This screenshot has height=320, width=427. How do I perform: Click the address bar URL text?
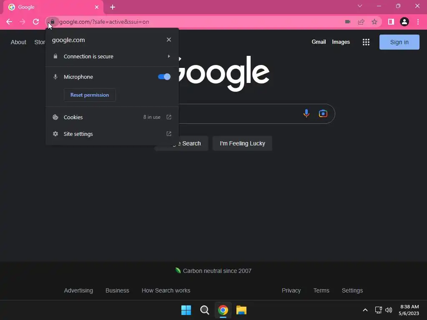[104, 22]
